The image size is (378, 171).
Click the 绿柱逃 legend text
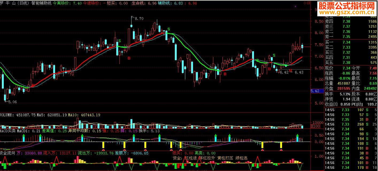point(241,158)
